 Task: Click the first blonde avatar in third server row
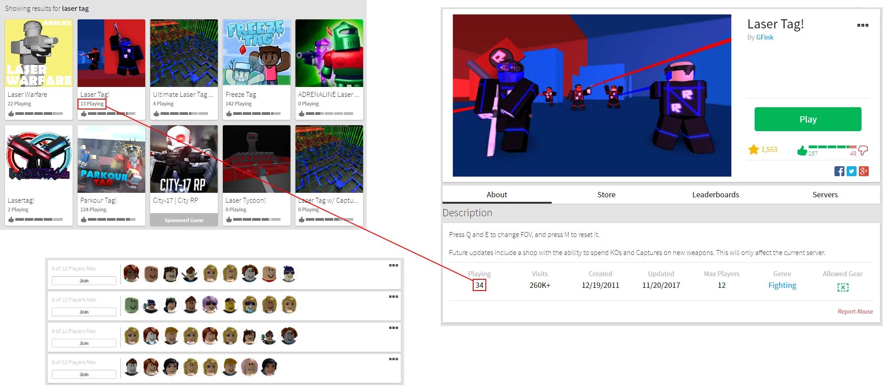coord(131,336)
